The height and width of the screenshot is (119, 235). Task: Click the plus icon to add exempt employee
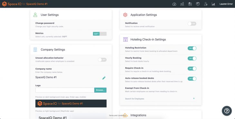click(194, 98)
